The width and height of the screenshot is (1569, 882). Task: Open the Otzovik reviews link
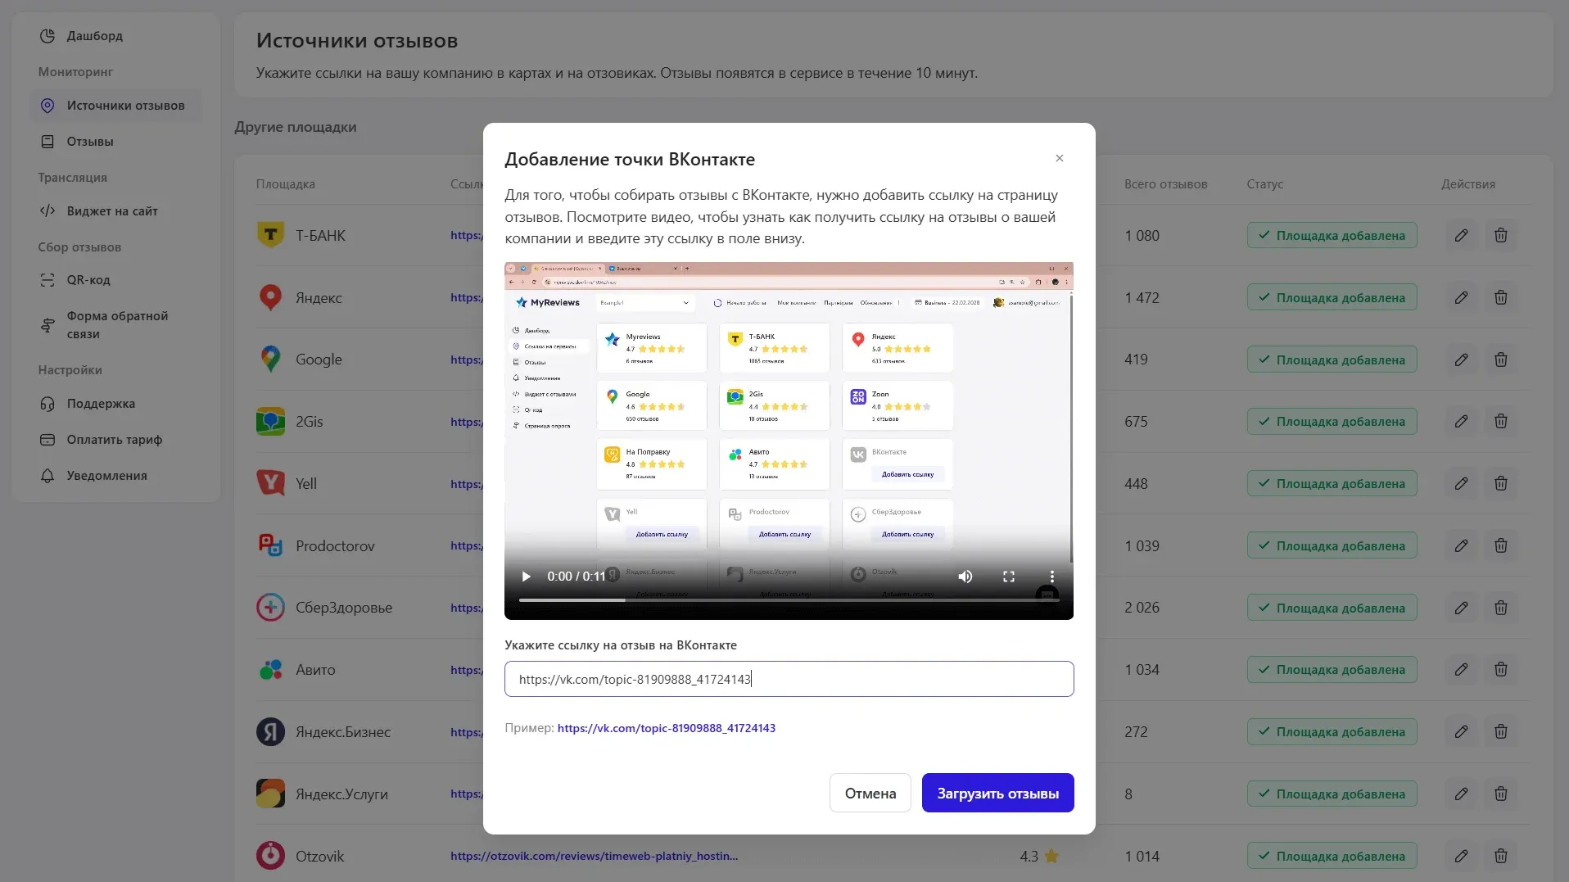point(594,856)
